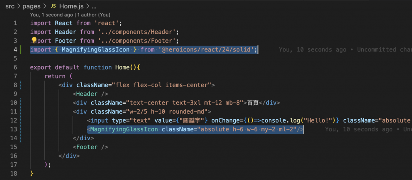
Task: Click the closing </div> on line 16
Action: click(x=69, y=155)
